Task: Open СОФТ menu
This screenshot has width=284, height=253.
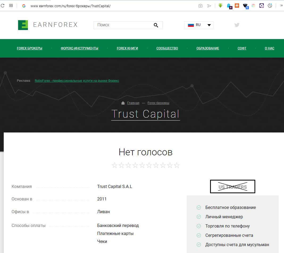Action: click(242, 48)
